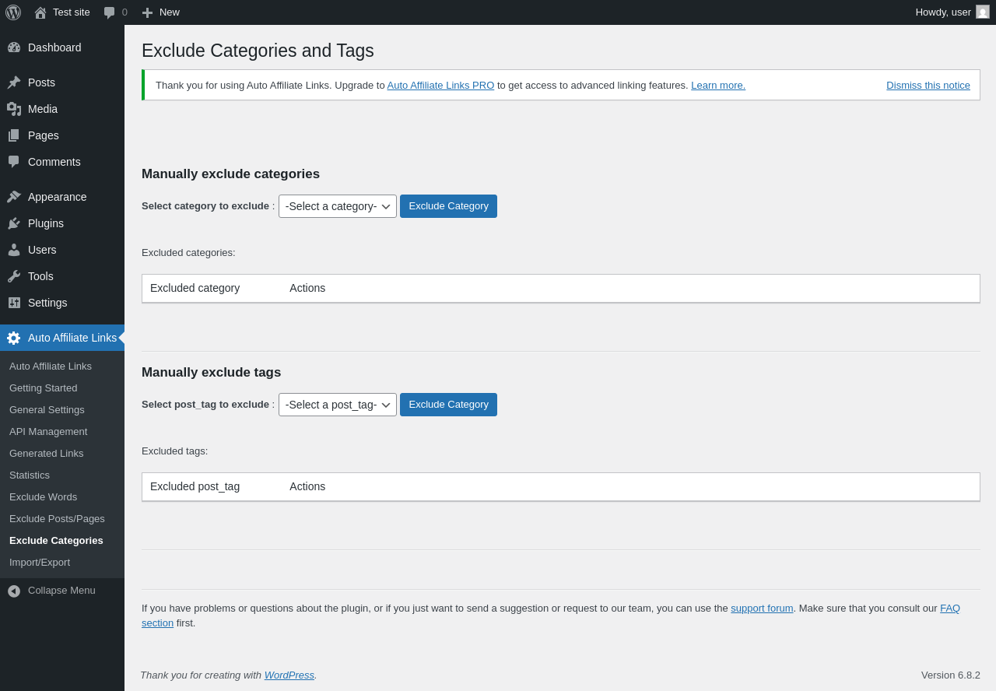
Task: Go to Exclude Words submenu
Action: pyautogui.click(x=44, y=496)
